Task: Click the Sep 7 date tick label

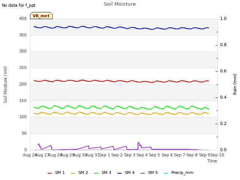Action: click(x=180, y=155)
